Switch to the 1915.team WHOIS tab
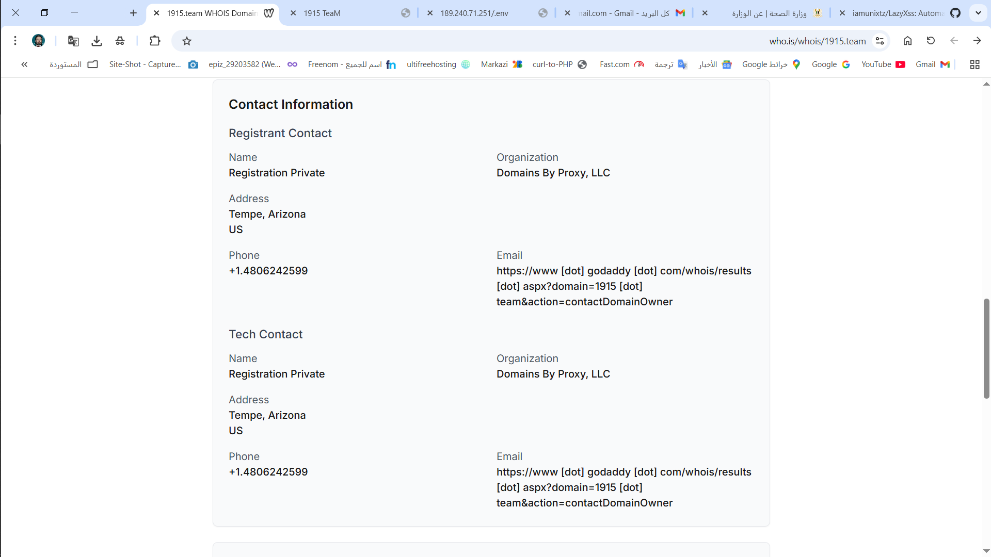This screenshot has width=991, height=557. click(212, 13)
